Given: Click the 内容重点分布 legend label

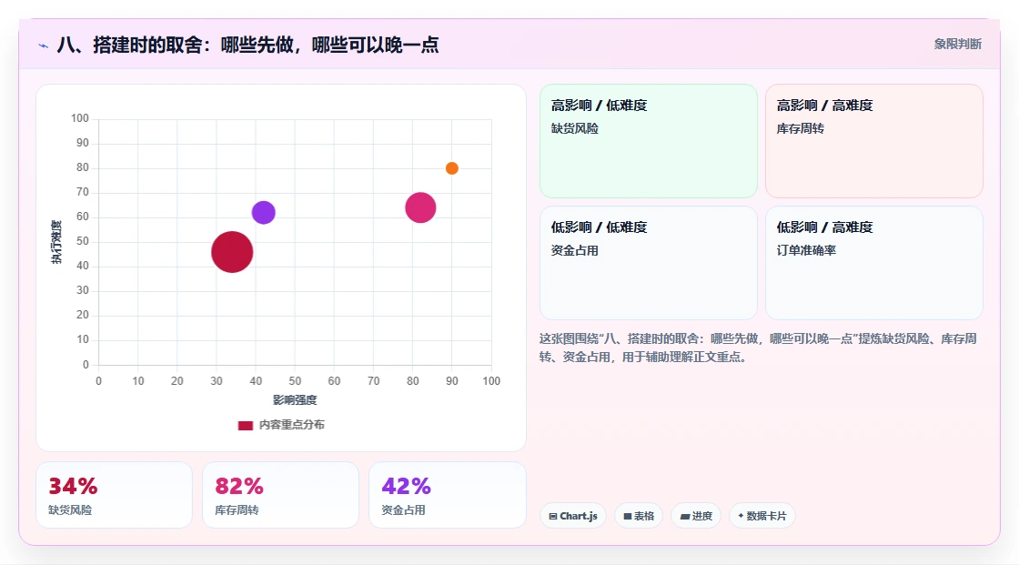Looking at the screenshot, I should 291,425.
